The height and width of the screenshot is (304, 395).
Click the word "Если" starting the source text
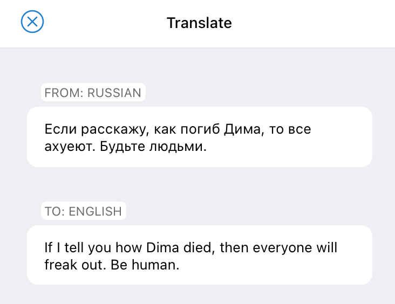pos(60,129)
